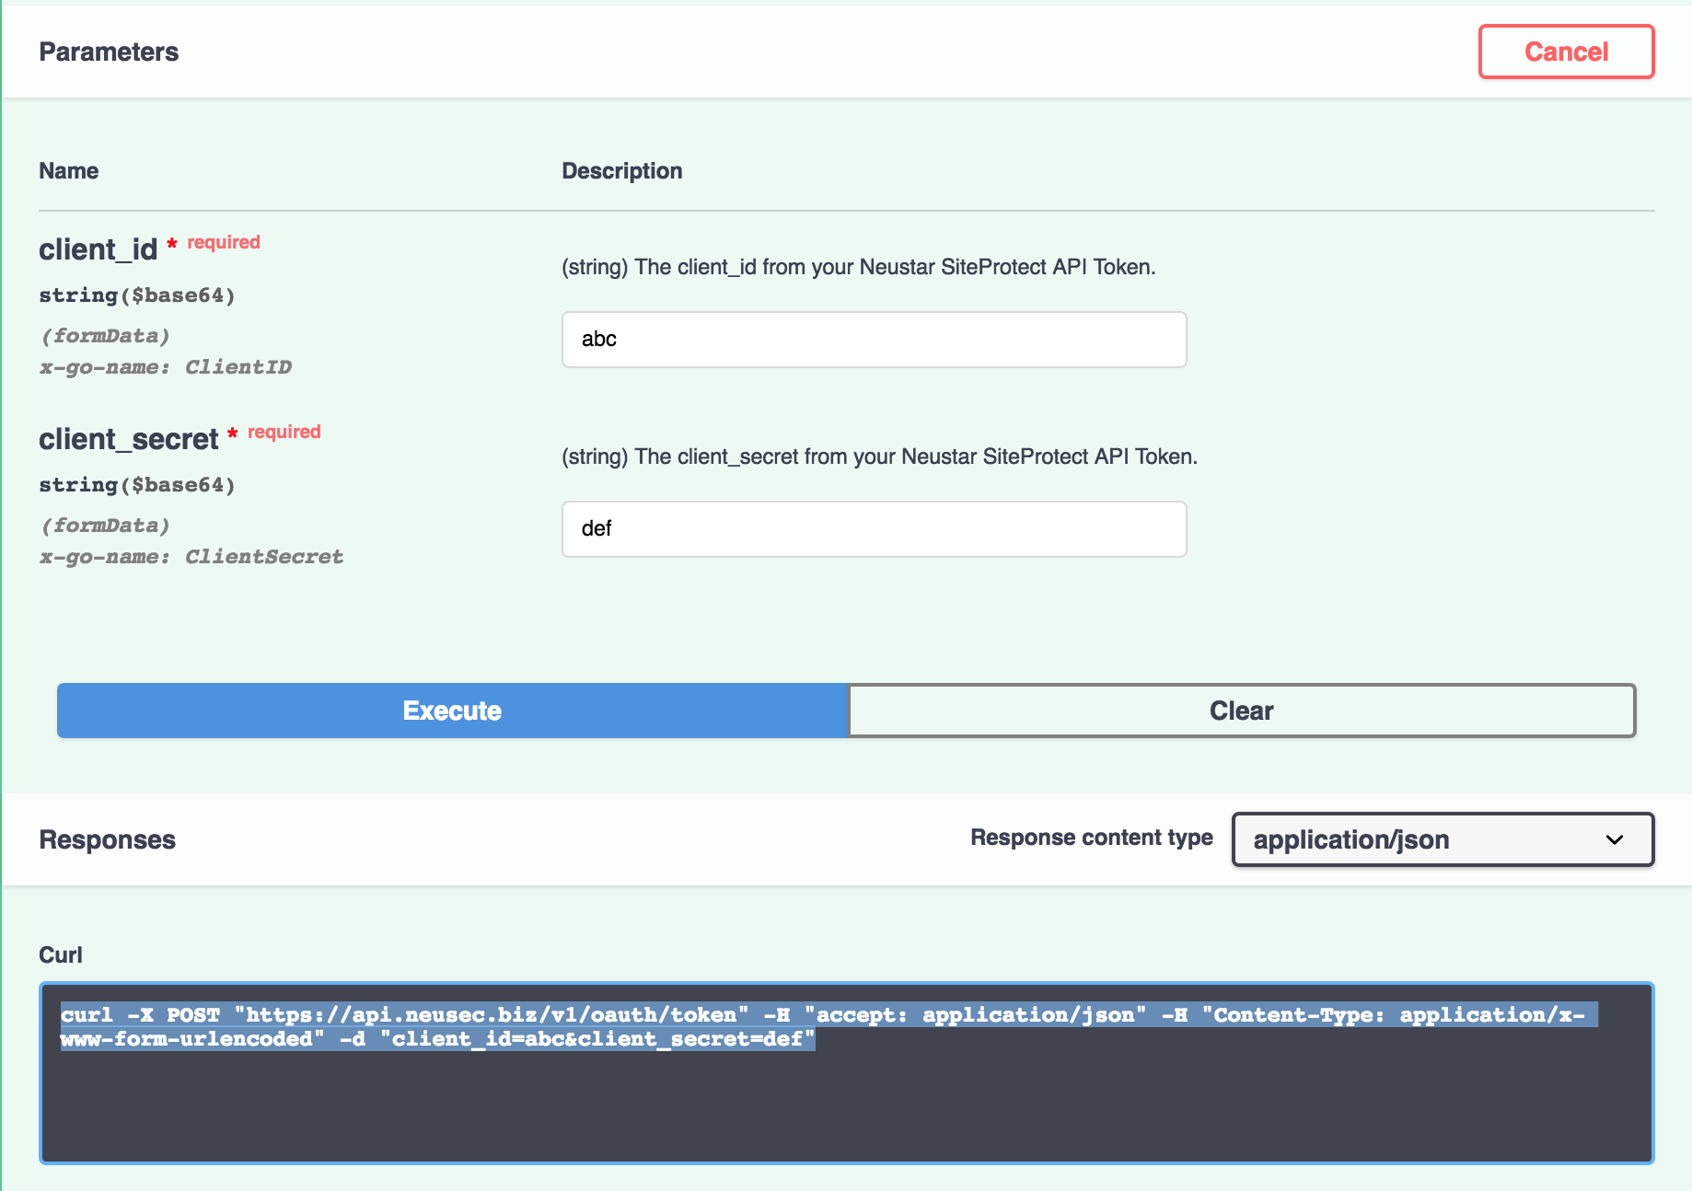
Task: Click the x-go-name ClientSecret annotation
Action: [x=191, y=556]
